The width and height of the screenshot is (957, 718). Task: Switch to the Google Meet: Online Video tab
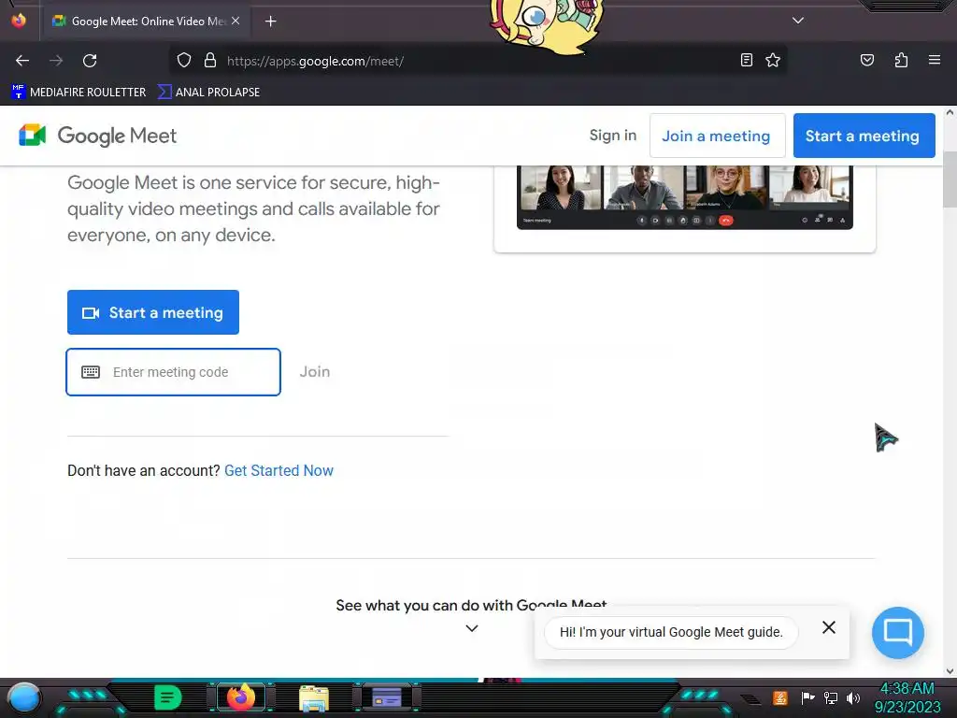click(x=145, y=22)
